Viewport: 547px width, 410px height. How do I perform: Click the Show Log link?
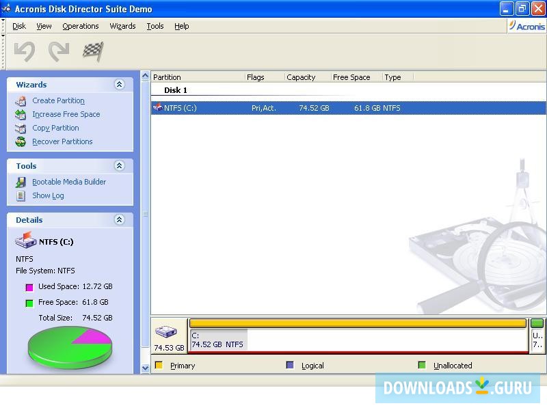click(48, 195)
